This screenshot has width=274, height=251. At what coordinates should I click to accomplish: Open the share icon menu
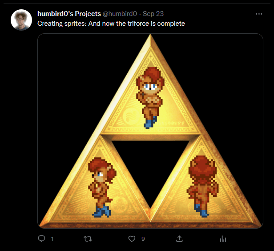click(x=179, y=239)
